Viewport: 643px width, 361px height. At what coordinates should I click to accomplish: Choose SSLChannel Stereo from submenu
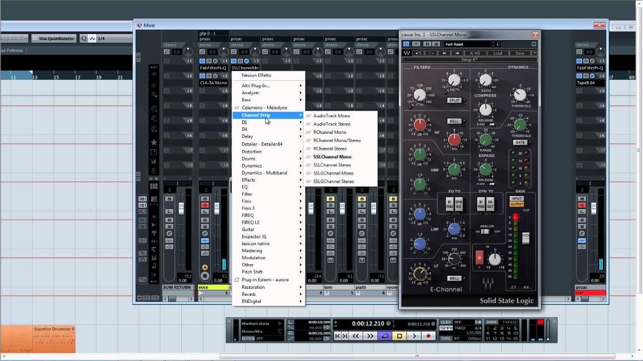pyautogui.click(x=341, y=165)
